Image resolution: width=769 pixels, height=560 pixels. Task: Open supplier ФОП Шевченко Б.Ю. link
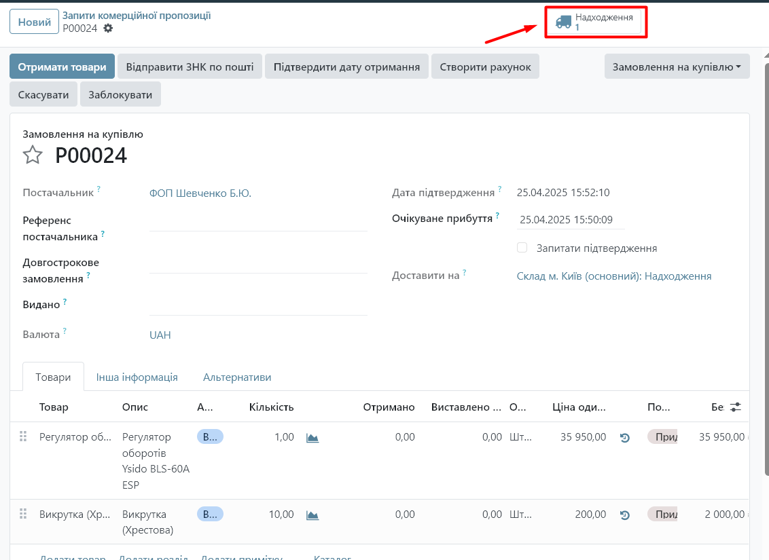200,193
